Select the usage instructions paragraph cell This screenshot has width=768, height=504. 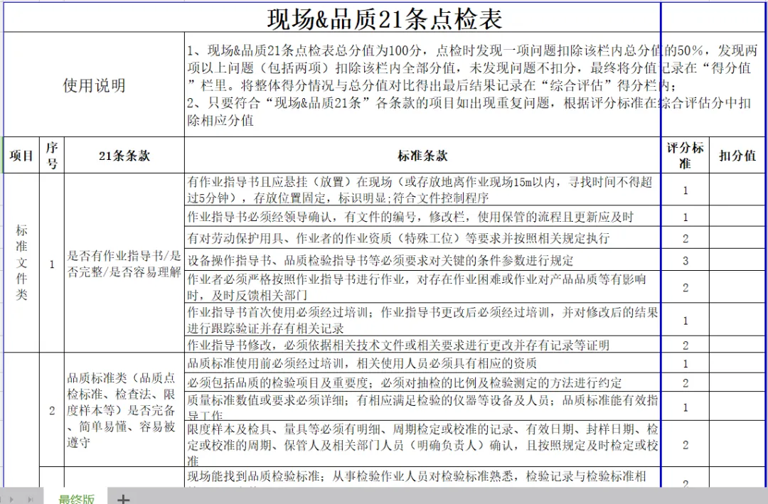pyautogui.click(x=473, y=85)
